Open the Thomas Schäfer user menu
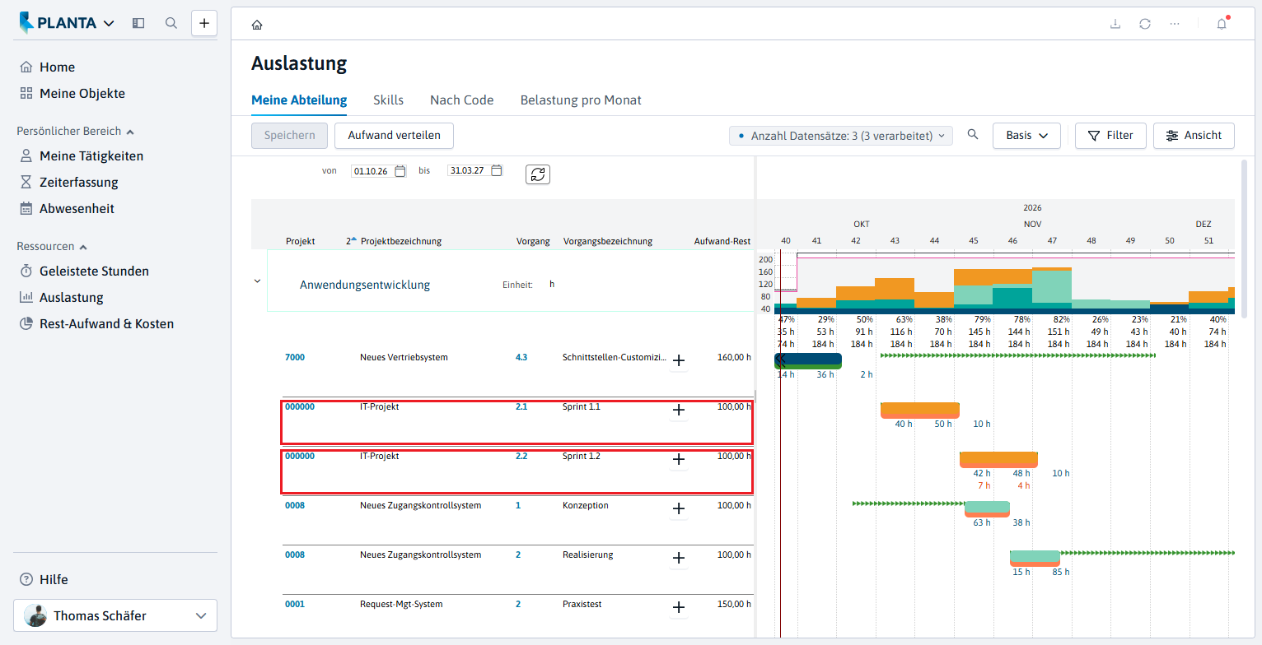1262x645 pixels. tap(115, 615)
